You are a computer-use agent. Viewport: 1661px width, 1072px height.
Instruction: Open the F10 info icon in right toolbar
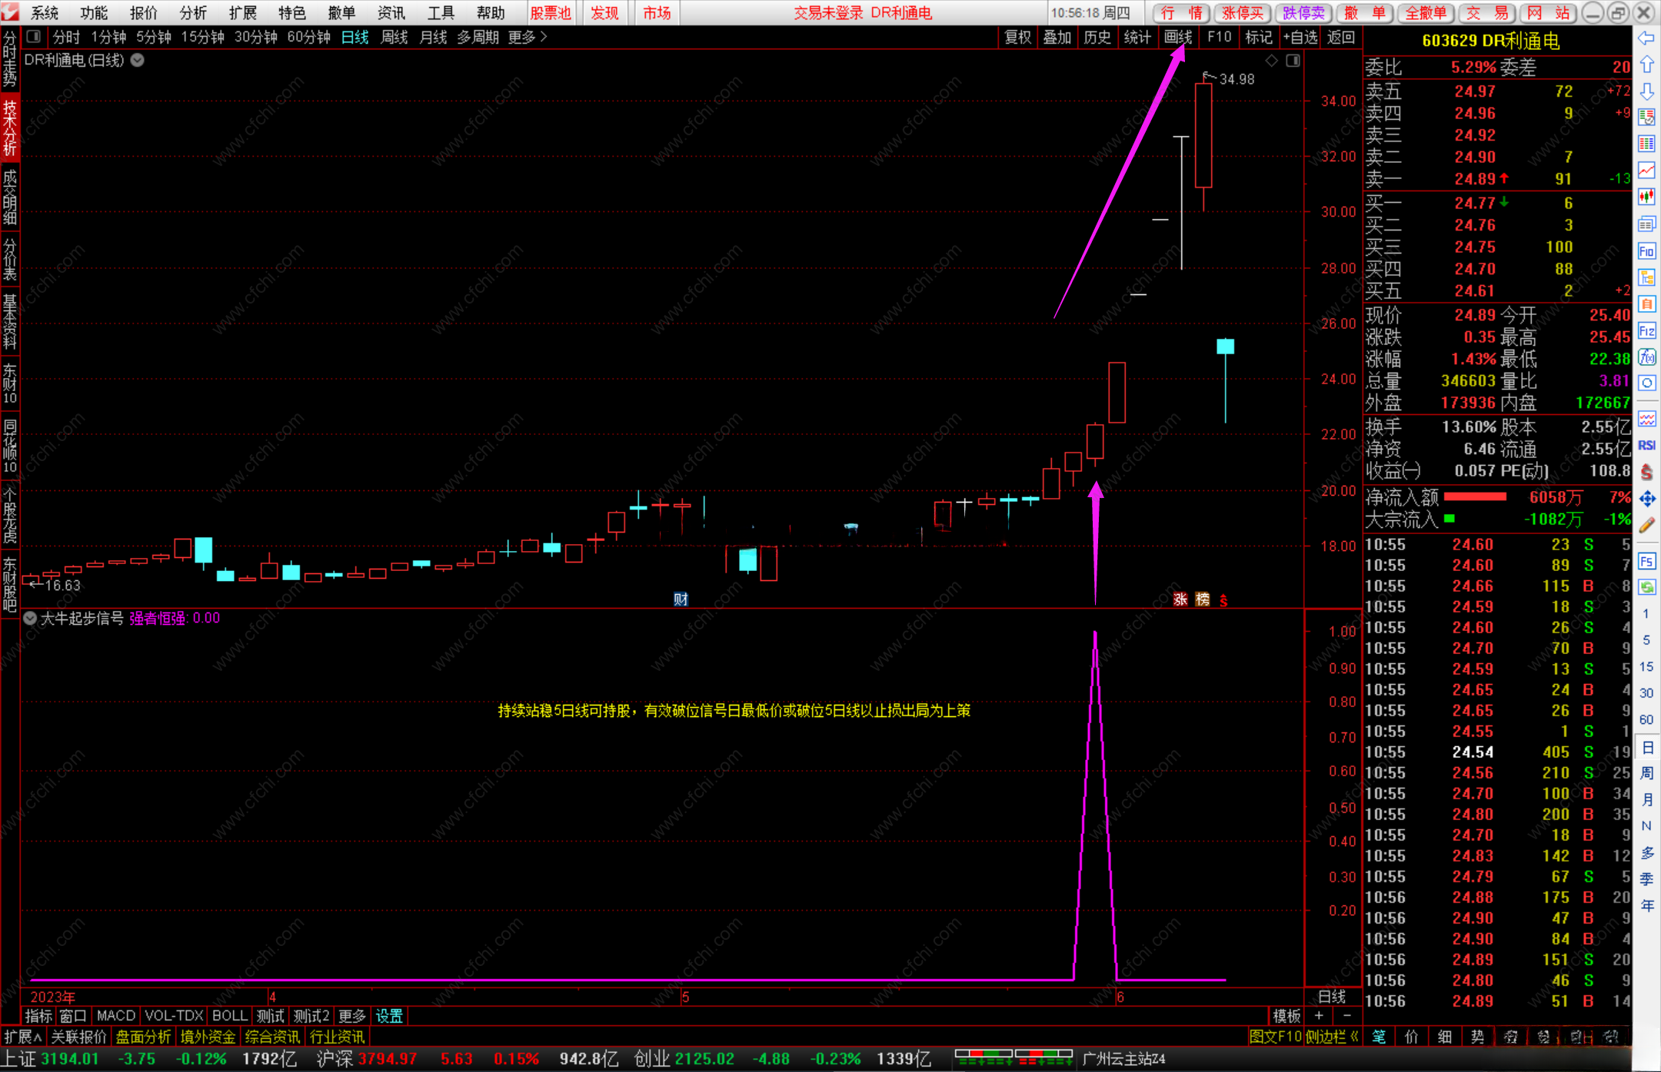click(1646, 251)
